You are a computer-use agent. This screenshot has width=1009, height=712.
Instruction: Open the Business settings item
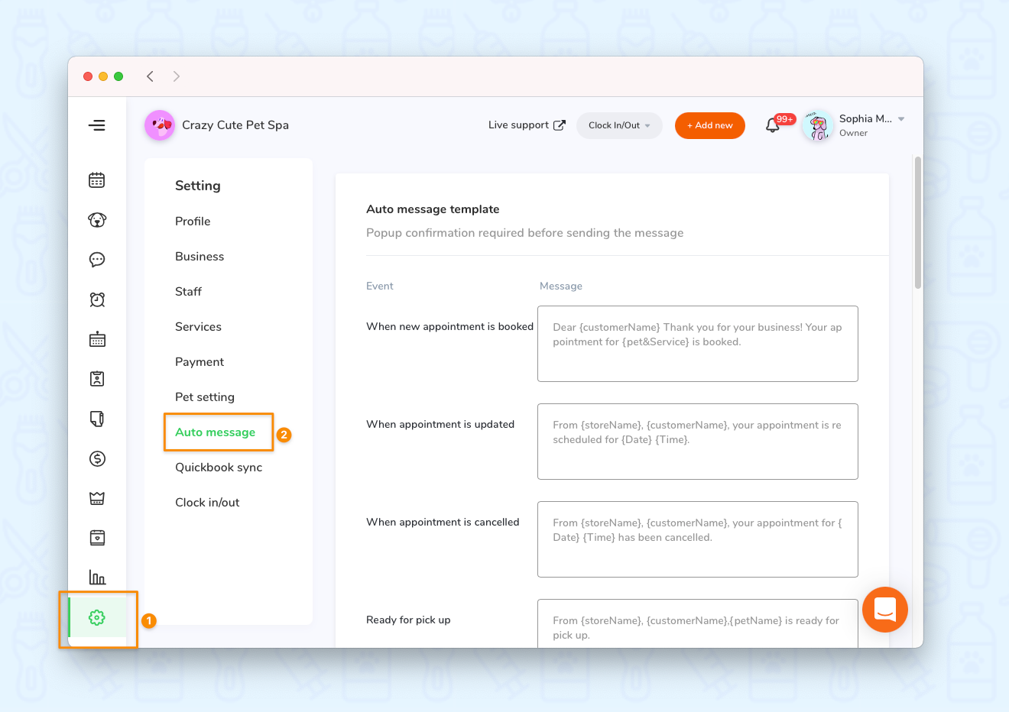click(200, 257)
